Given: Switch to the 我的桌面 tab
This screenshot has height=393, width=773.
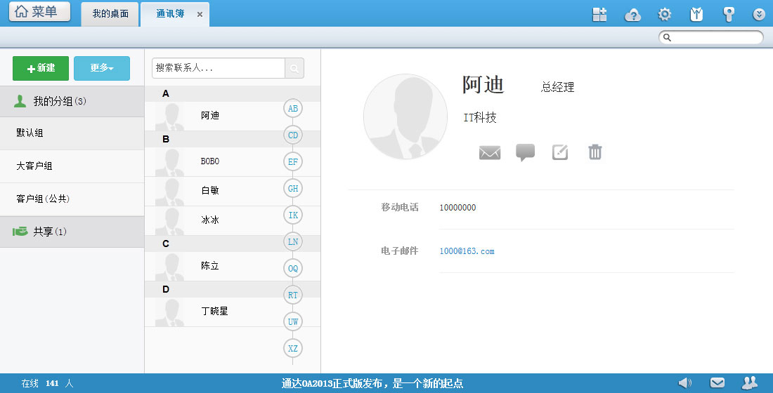Looking at the screenshot, I should tap(110, 14).
